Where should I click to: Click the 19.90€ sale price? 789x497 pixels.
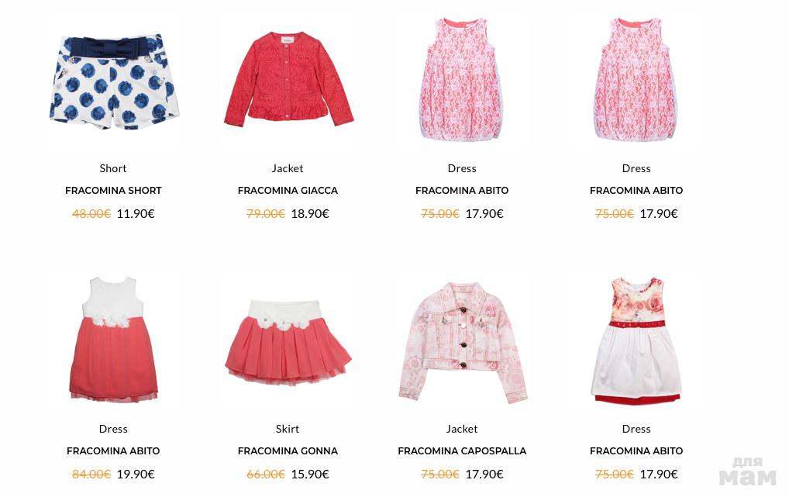pos(136,475)
